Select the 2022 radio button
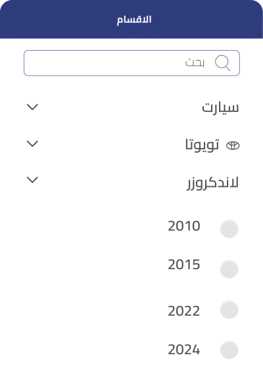The width and height of the screenshot is (263, 383). [x=229, y=310]
